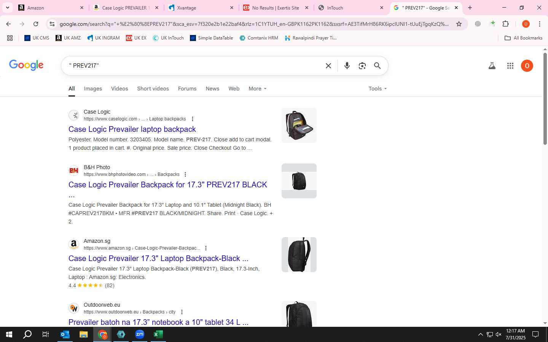Go forward to next page
This screenshot has width=548, height=342.
[x=22, y=24]
